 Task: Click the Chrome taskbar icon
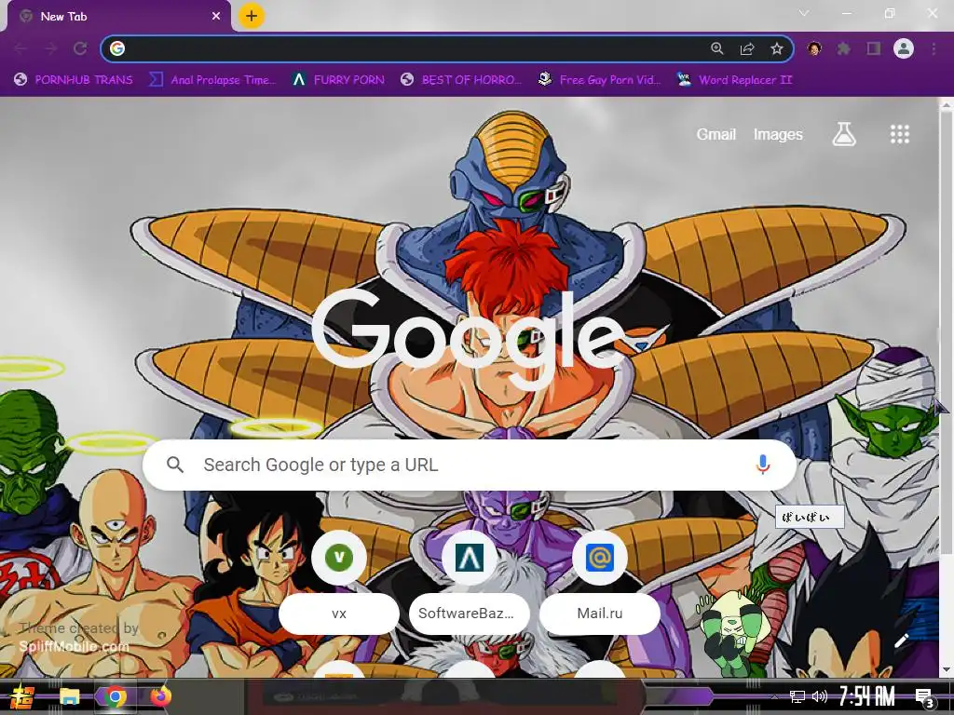pos(115,696)
